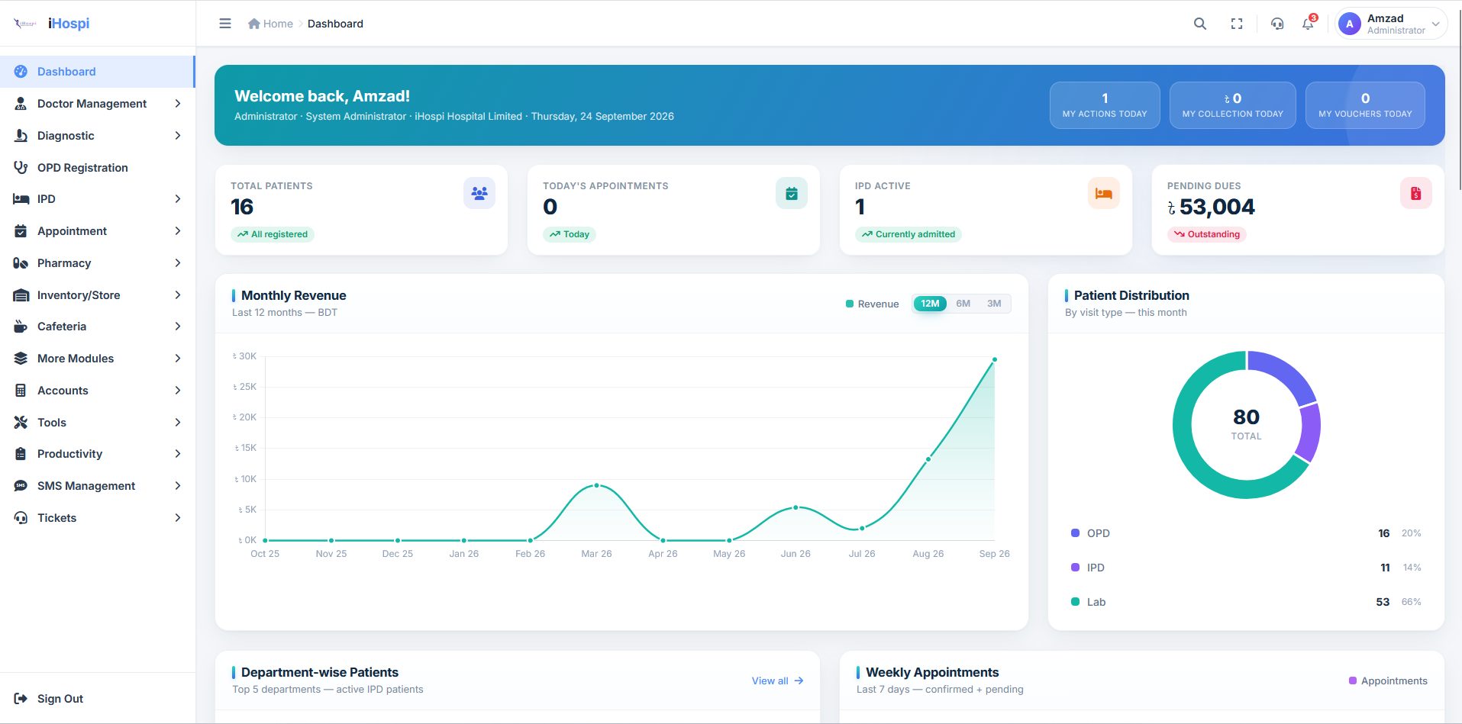Open the Tickets sidebar menu
The height and width of the screenshot is (724, 1462).
(x=98, y=518)
